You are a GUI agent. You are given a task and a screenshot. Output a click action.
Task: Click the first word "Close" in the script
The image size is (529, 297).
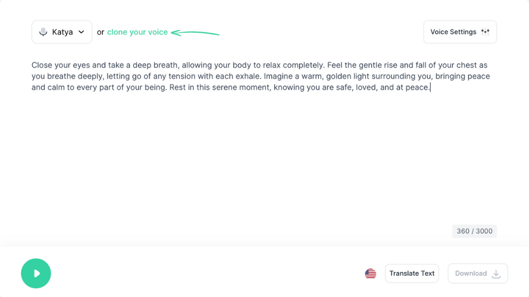click(42, 65)
